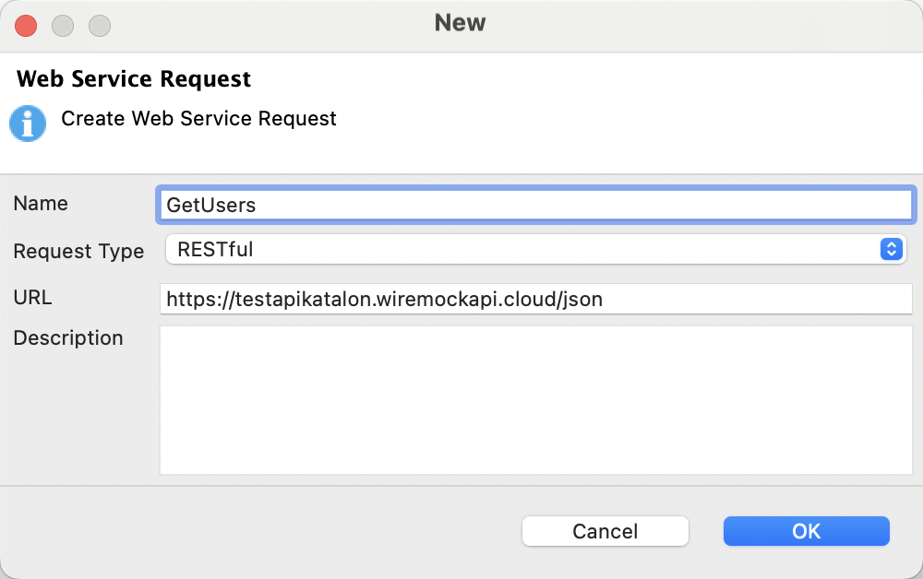Click the blue information icon

pyautogui.click(x=28, y=124)
